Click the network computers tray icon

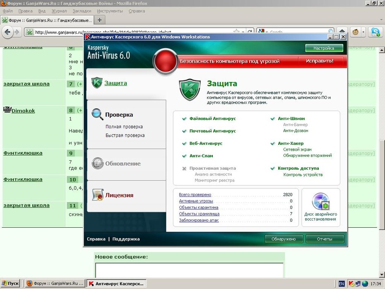pos(358,284)
